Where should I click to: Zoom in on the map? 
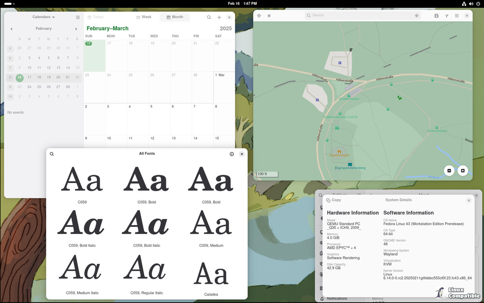click(463, 170)
